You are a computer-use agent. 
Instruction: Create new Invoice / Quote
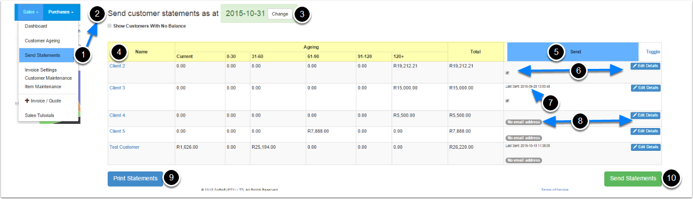pyautogui.click(x=43, y=101)
